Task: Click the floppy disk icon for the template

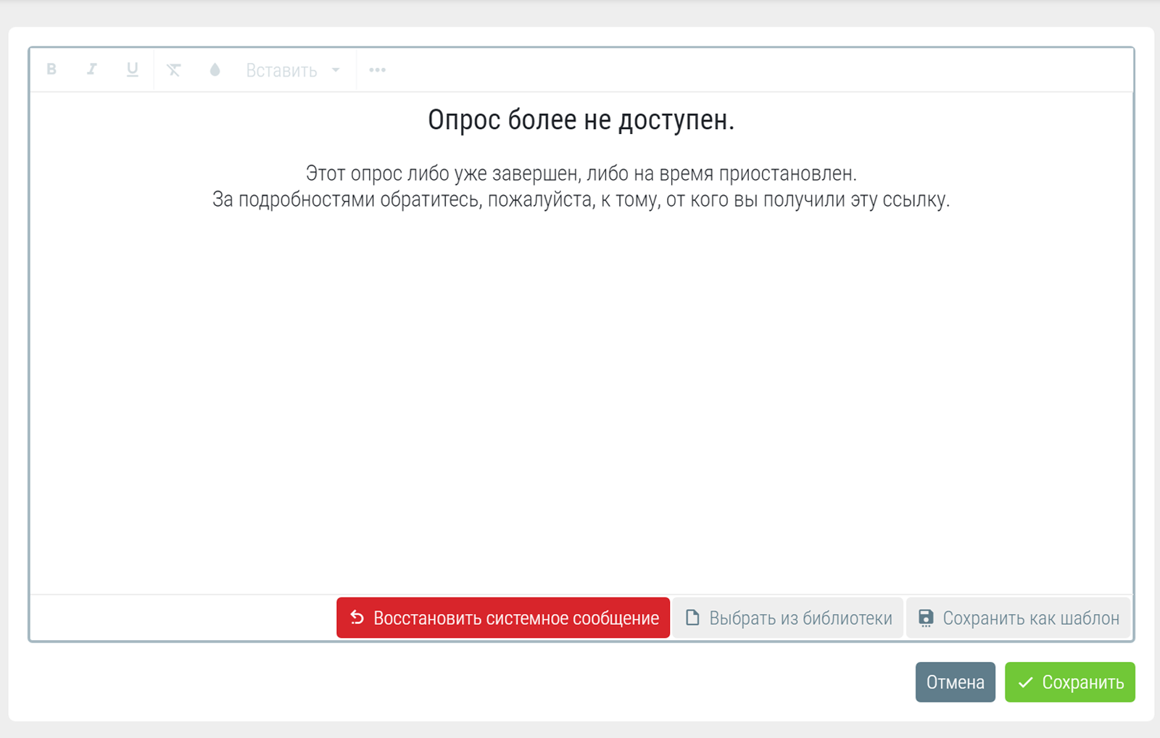Action: coord(926,618)
